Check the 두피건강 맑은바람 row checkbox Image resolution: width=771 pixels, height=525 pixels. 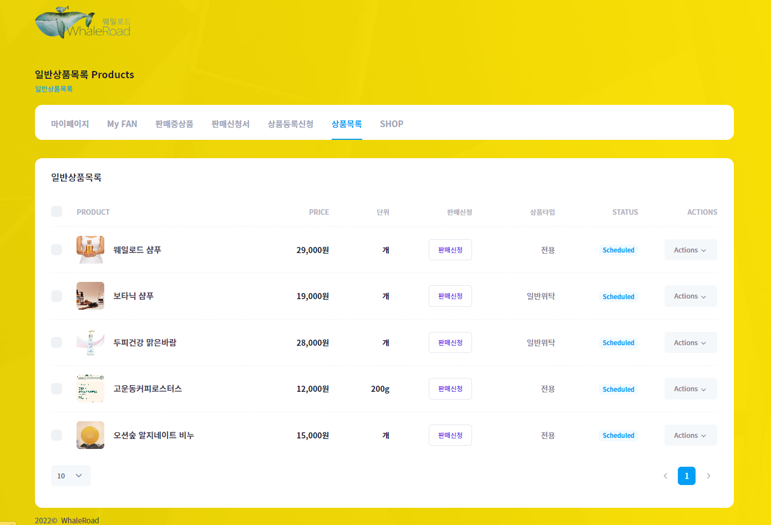coord(57,342)
